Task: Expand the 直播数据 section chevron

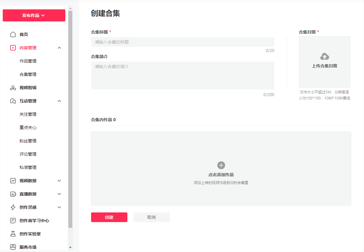Action: tap(59, 194)
